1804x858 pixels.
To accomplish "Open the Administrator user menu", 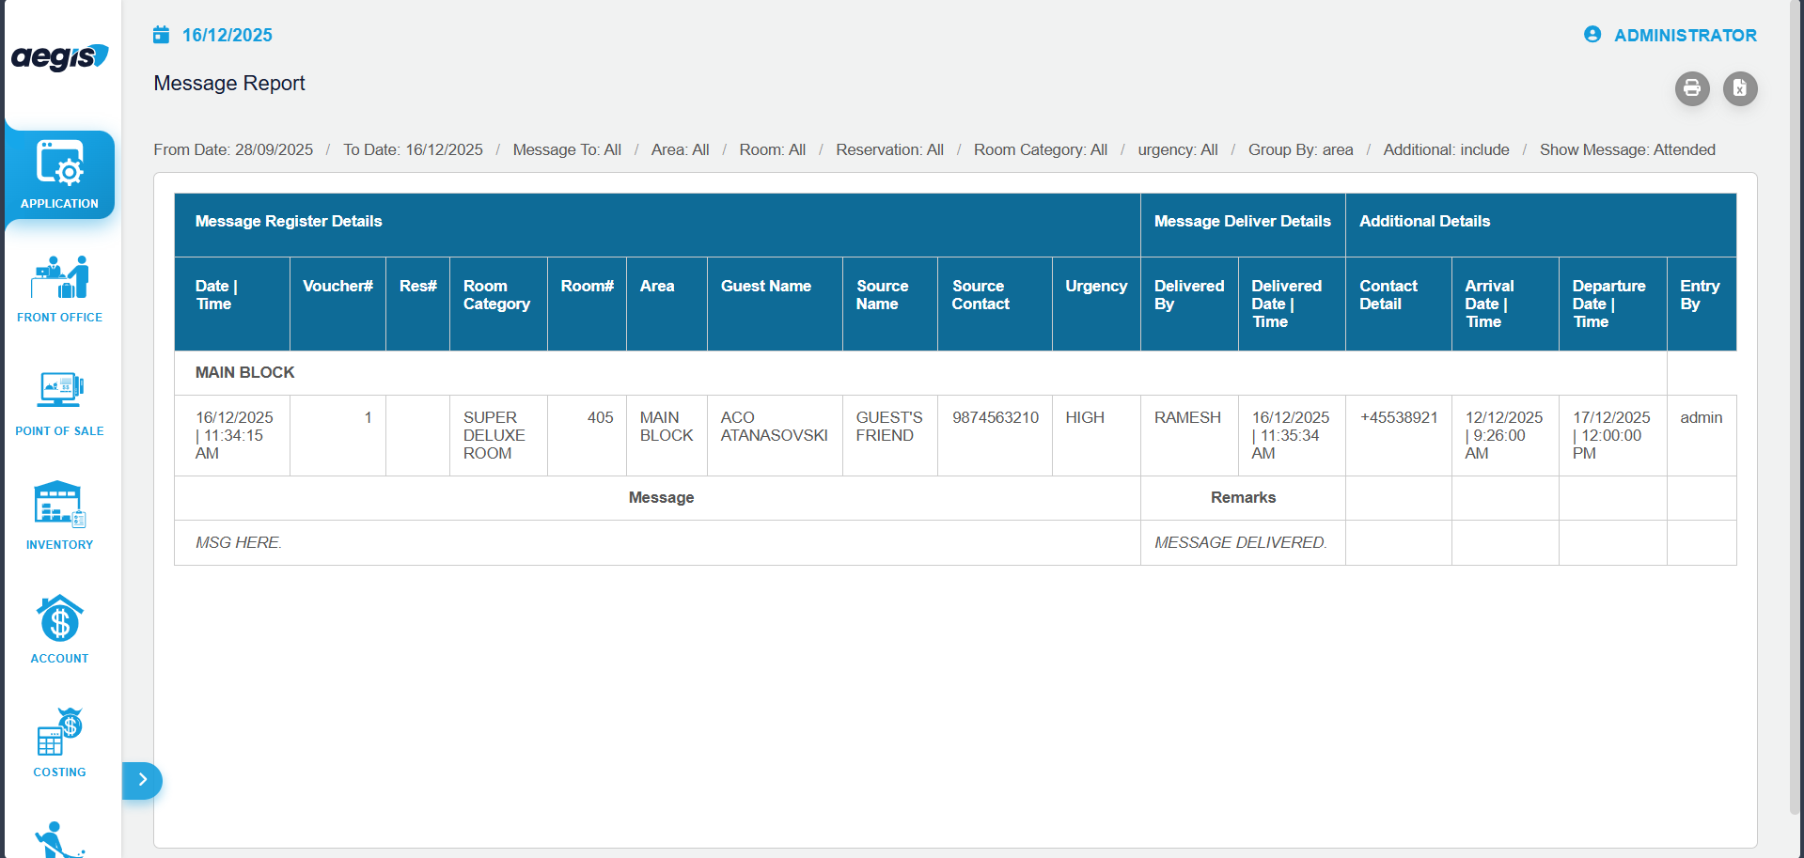I will coord(1671,35).
